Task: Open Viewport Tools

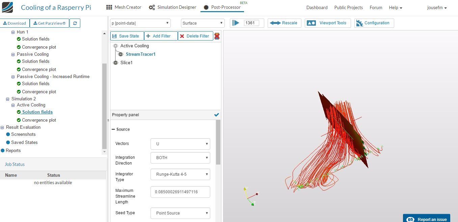Action: 327,23
